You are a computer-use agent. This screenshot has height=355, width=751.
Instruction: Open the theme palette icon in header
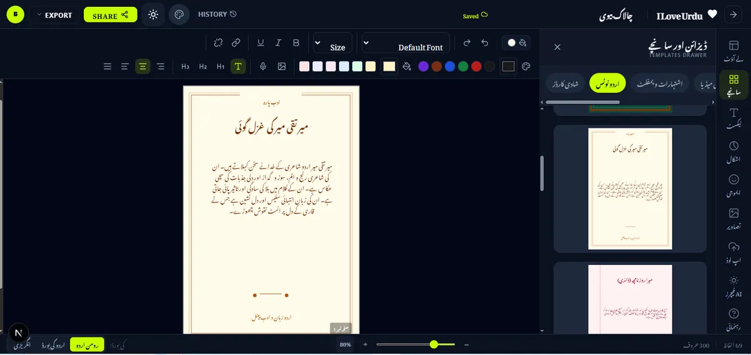[179, 14]
